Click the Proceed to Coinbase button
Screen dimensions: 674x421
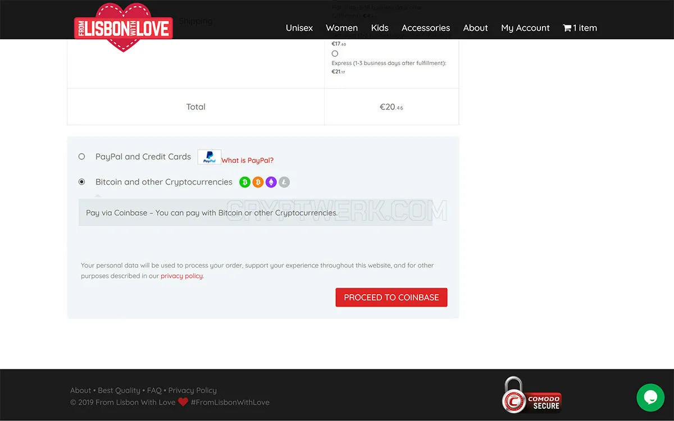[391, 298]
